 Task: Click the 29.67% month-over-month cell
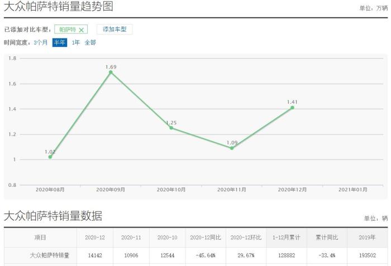pyautogui.click(x=246, y=255)
